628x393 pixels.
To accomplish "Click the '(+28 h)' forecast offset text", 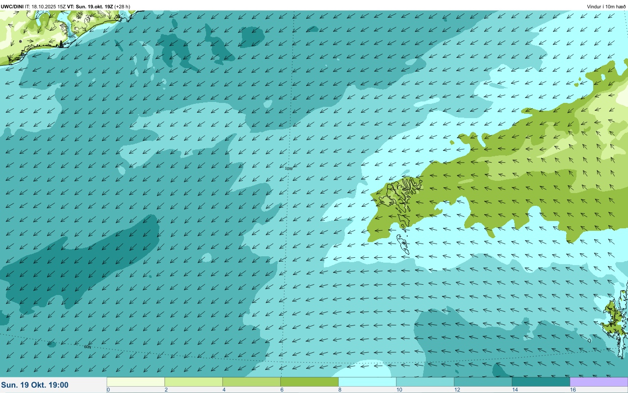I will pyautogui.click(x=122, y=6).
